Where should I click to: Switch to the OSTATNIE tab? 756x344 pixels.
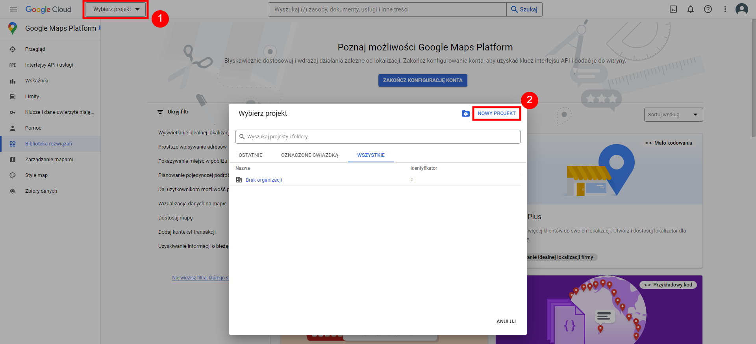(x=250, y=155)
